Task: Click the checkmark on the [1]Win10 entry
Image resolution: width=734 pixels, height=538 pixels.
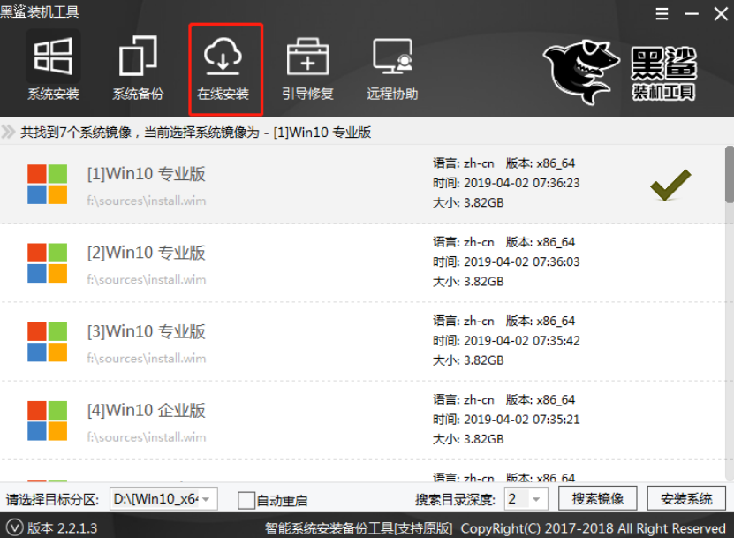Action: [x=670, y=185]
